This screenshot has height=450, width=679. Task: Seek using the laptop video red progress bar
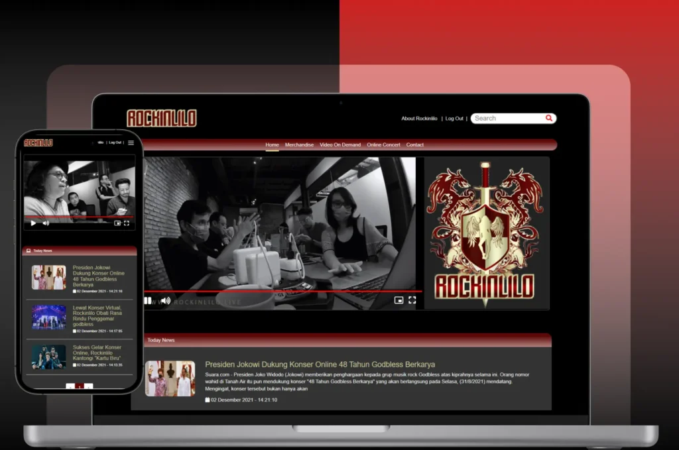(x=282, y=292)
